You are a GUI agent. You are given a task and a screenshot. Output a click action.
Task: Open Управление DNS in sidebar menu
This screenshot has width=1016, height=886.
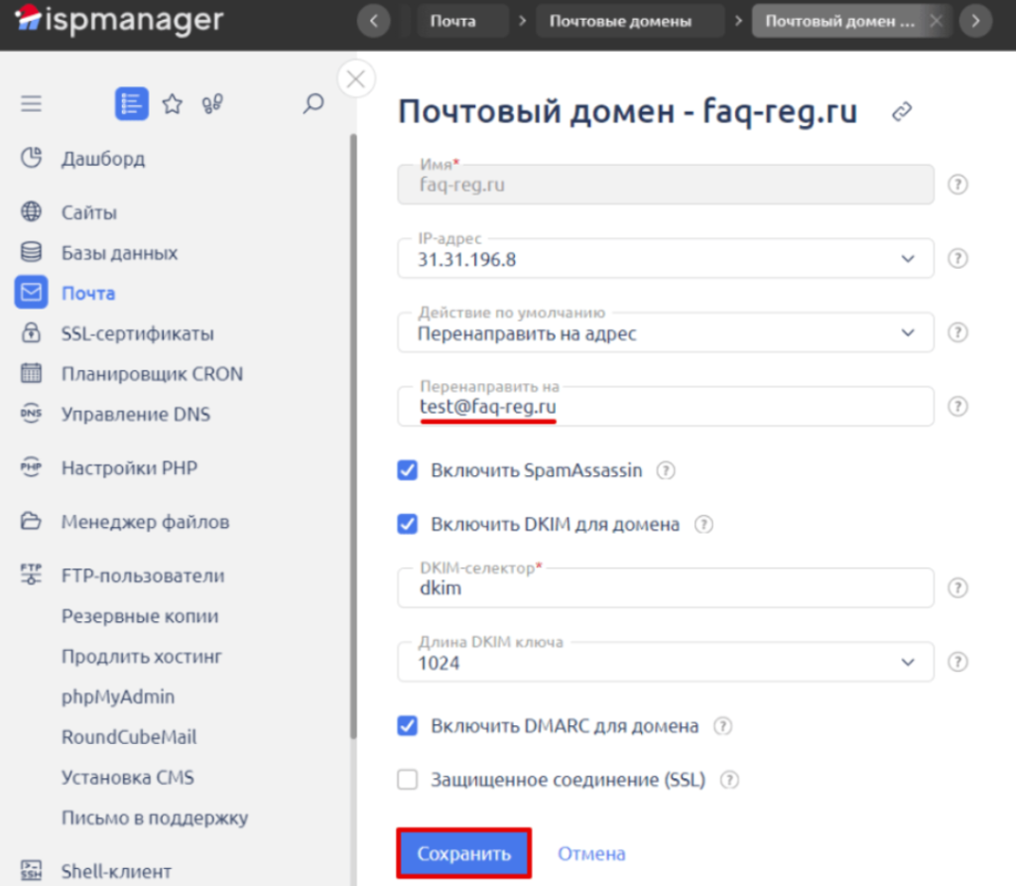(136, 415)
